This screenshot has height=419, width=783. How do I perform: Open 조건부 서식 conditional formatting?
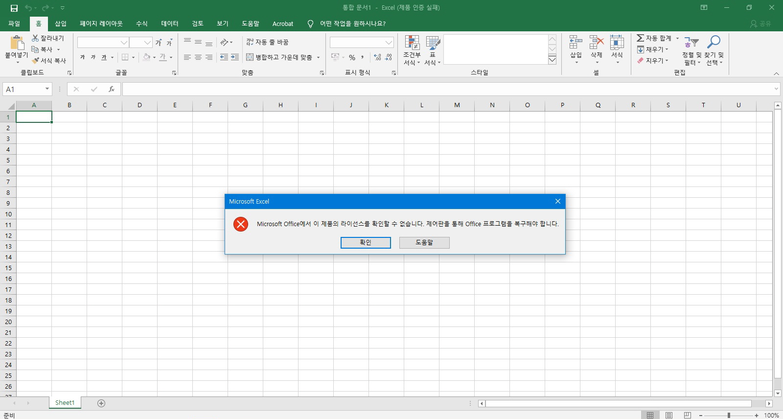pos(412,50)
